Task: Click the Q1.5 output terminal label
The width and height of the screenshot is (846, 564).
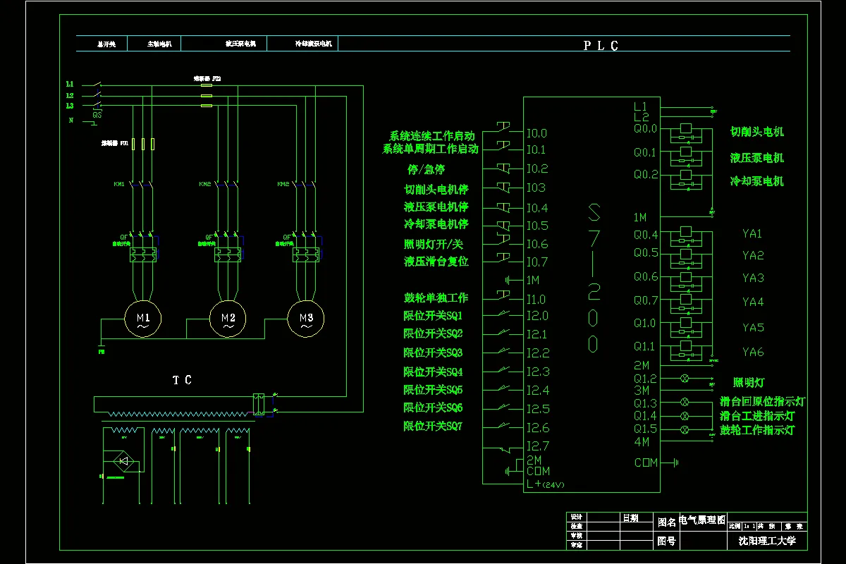Action: click(645, 429)
